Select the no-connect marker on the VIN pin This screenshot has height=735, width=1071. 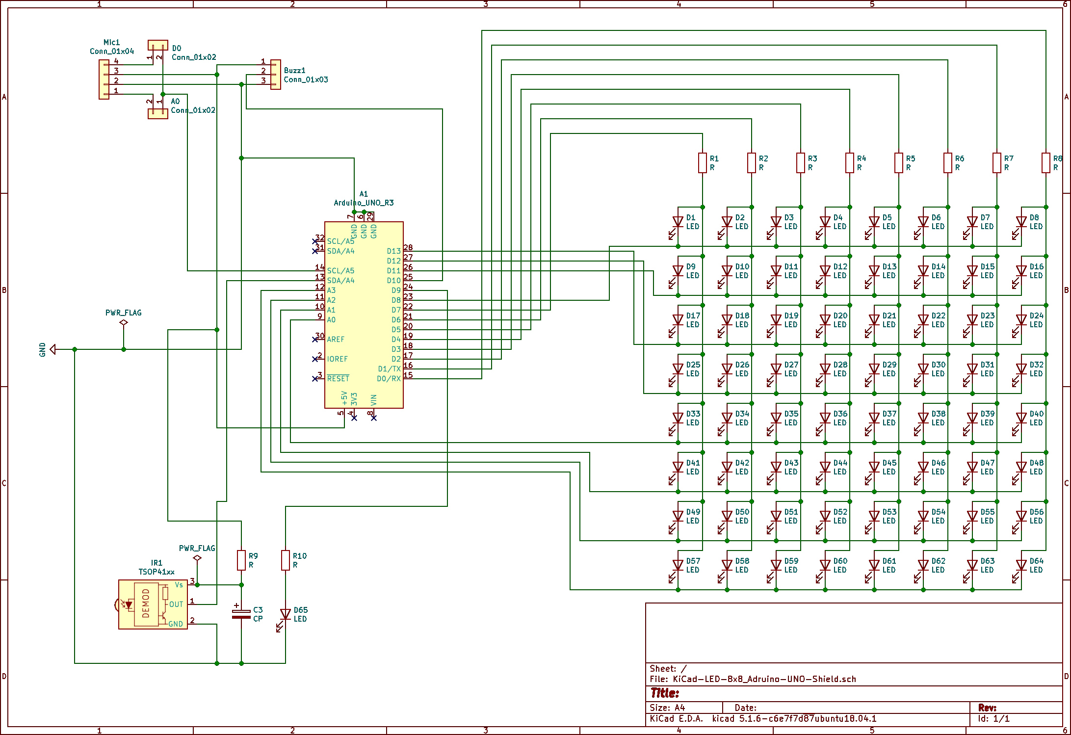pos(374,418)
